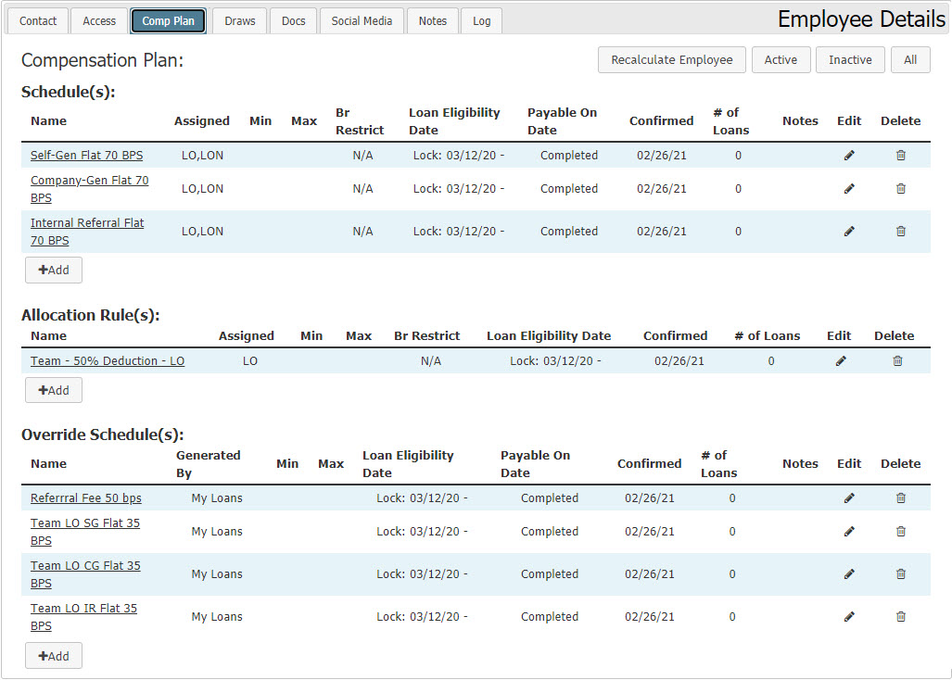Edit the Team - 50% Deduction - LO rule
Screen dimensions: 952x680
840,361
